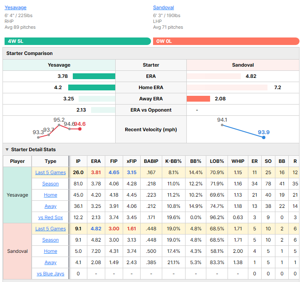Viewport: 302px width, 282px height.
Task: Click the K-BB% column header
Action: pos(173,161)
